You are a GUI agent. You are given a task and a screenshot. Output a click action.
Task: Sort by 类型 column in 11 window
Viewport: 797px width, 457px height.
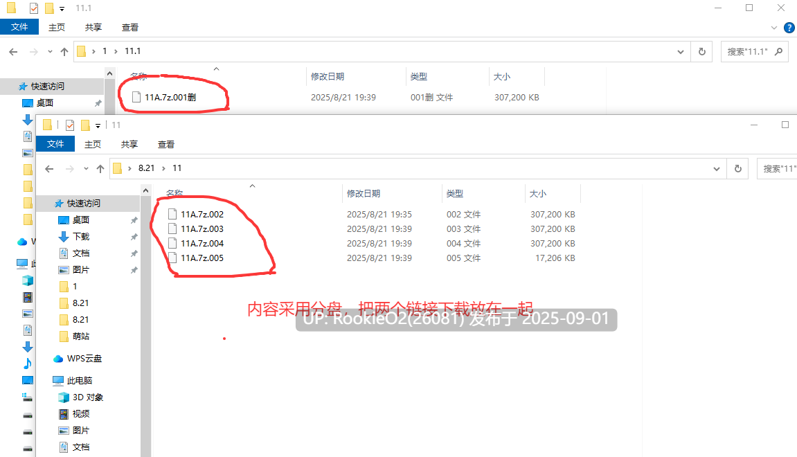(x=455, y=194)
